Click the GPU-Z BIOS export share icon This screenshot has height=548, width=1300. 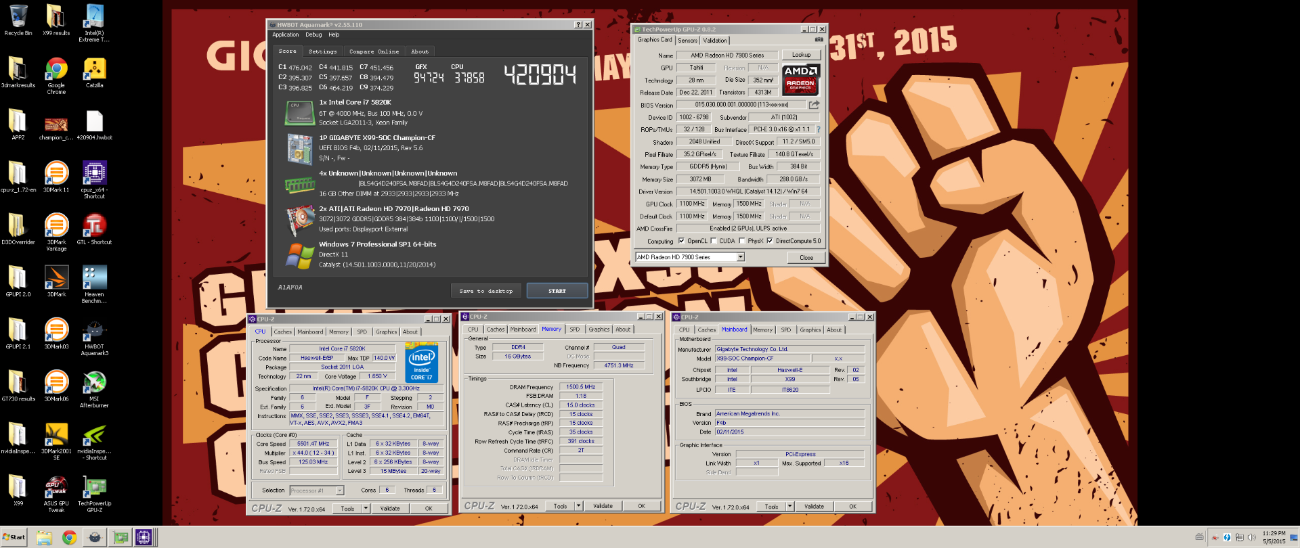[x=814, y=105]
